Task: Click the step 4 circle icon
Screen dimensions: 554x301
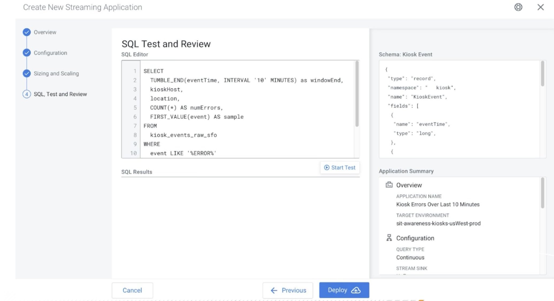Action: pyautogui.click(x=26, y=94)
